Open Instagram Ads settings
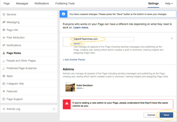177x122 pixels. coord(29,84)
